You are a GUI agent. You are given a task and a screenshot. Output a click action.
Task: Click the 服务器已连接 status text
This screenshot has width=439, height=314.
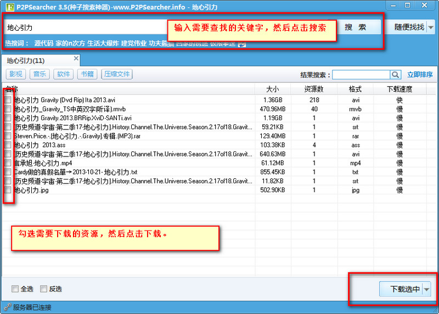32,307
